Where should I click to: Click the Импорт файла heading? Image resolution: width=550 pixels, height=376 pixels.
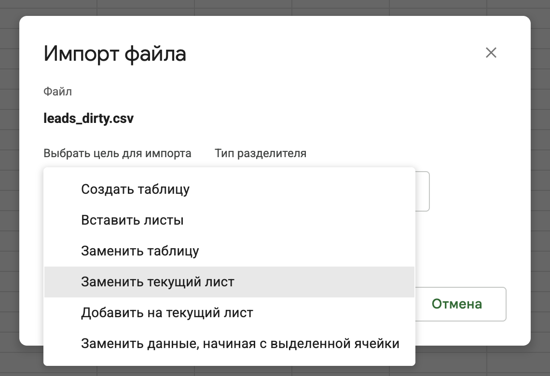tap(115, 54)
